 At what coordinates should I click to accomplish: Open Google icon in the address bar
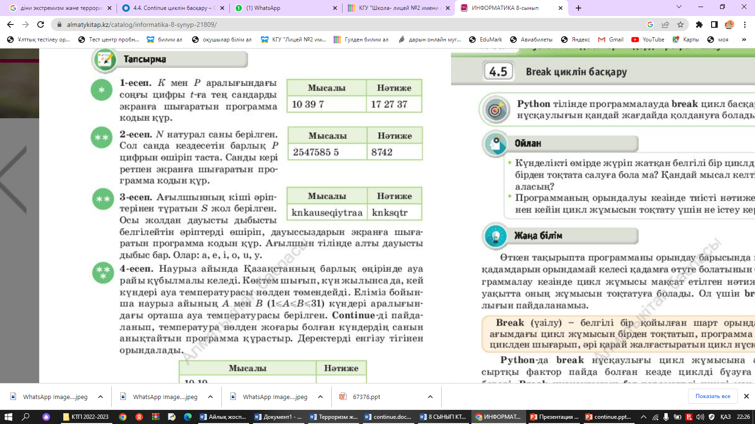coord(650,24)
